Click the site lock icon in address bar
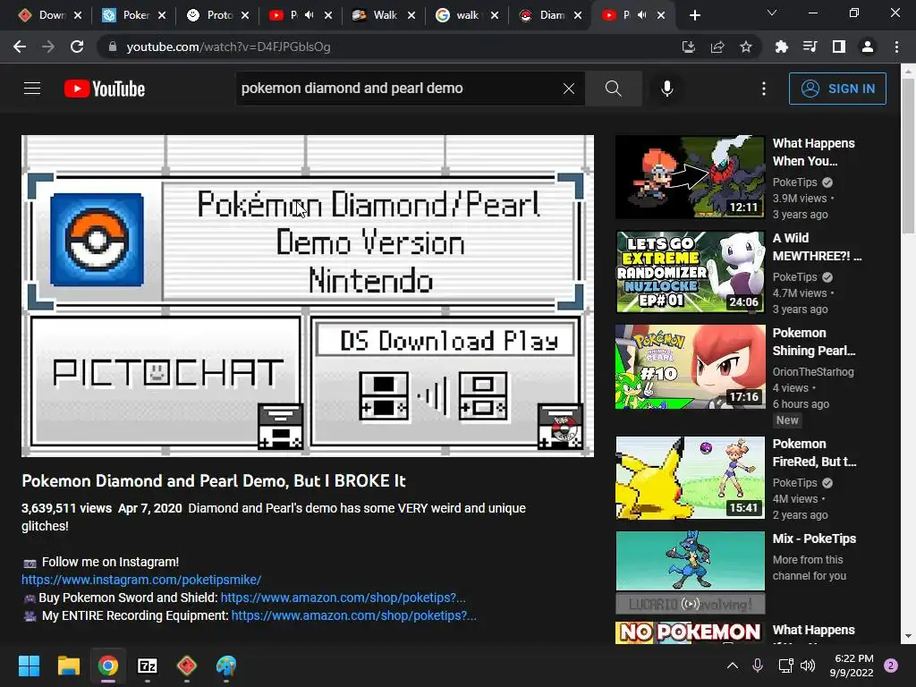 coord(112,47)
